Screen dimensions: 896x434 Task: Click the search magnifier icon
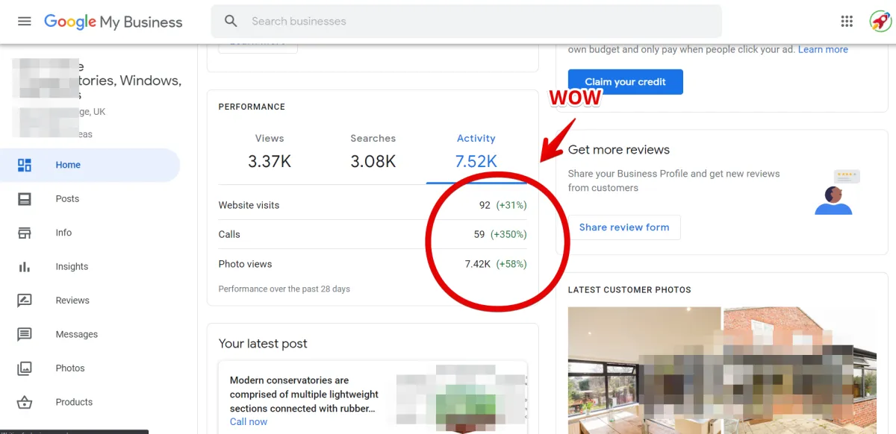(231, 22)
